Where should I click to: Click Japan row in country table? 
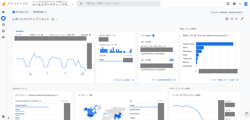pyautogui.click(x=147, y=105)
